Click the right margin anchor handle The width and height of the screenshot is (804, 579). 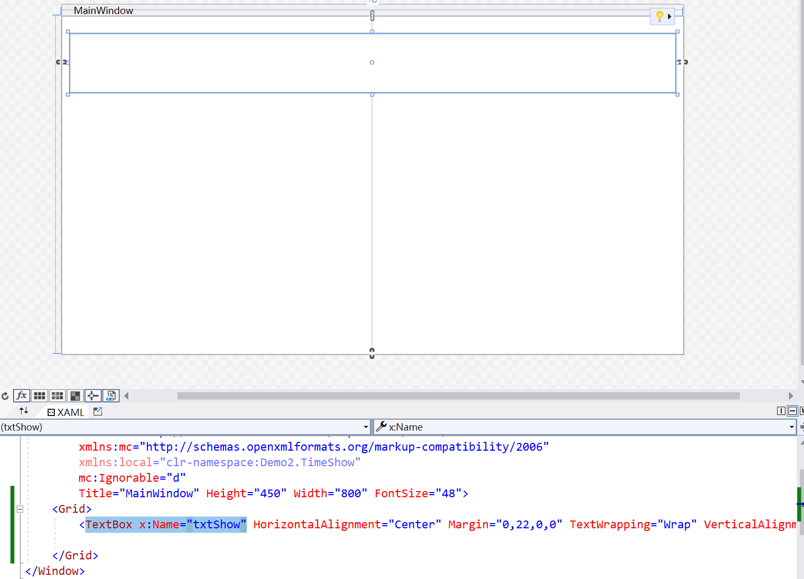[683, 62]
